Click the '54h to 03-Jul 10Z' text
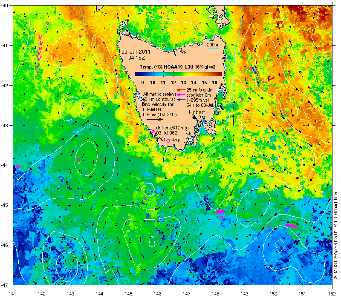 point(204,105)
